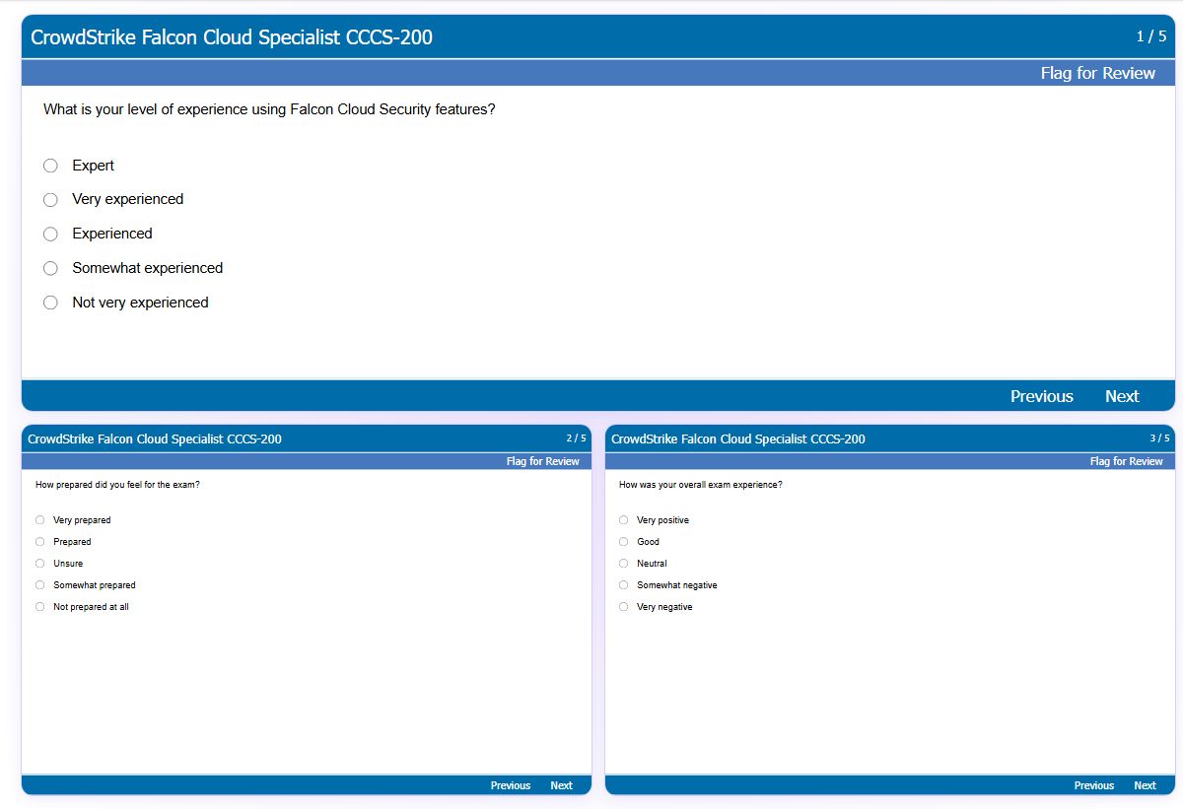Viewport: 1183px width, 809px height.
Task: Pick the Somewhat prepared option
Action: [x=40, y=585]
